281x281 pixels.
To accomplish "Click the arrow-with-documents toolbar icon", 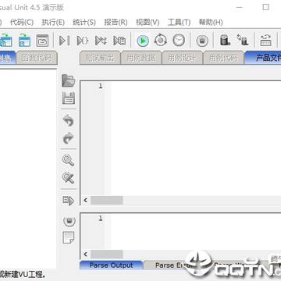I will point(119,41).
